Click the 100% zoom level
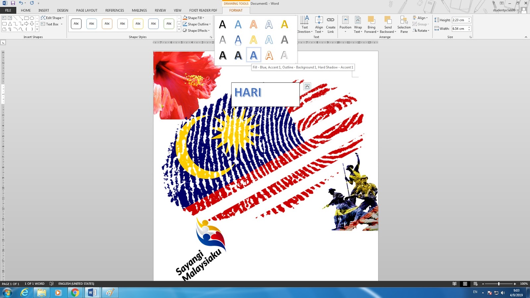Viewport: 530px width, 298px height. (524, 284)
